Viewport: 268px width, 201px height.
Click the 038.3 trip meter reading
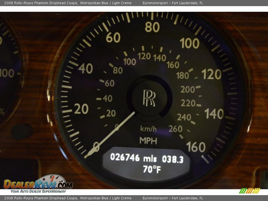(x=173, y=159)
